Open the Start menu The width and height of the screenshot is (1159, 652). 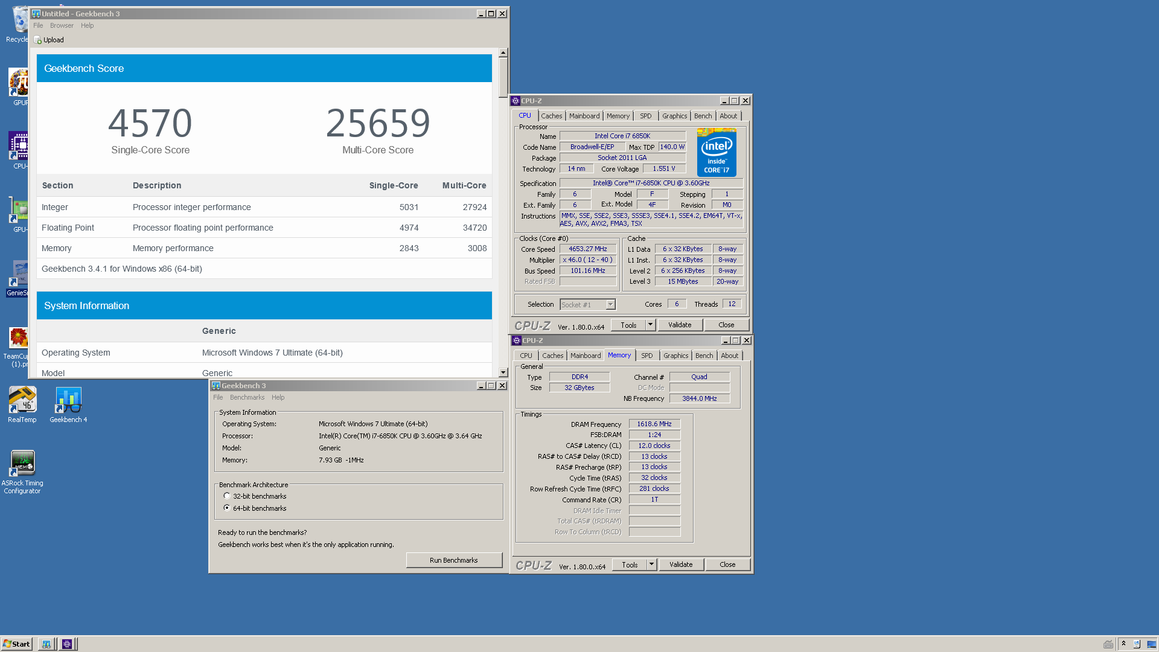coord(17,644)
